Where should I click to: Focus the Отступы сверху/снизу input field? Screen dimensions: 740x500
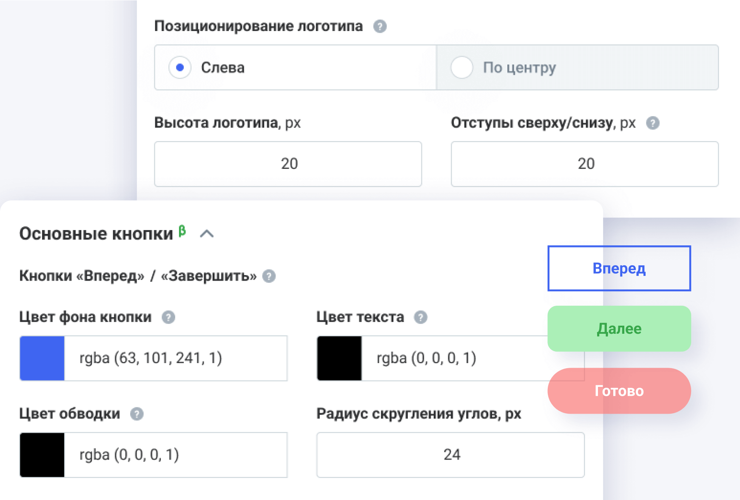[584, 164]
